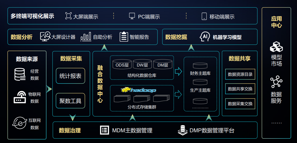This screenshot has width=297, height=143.
Task: Click the 数据挖掘 heading
Action: [176, 37]
